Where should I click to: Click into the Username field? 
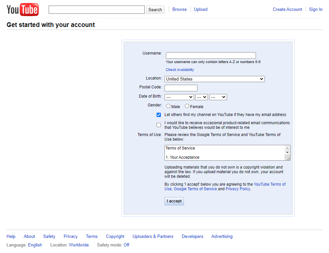point(211,56)
